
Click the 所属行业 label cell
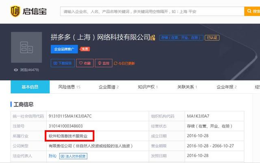(28, 136)
